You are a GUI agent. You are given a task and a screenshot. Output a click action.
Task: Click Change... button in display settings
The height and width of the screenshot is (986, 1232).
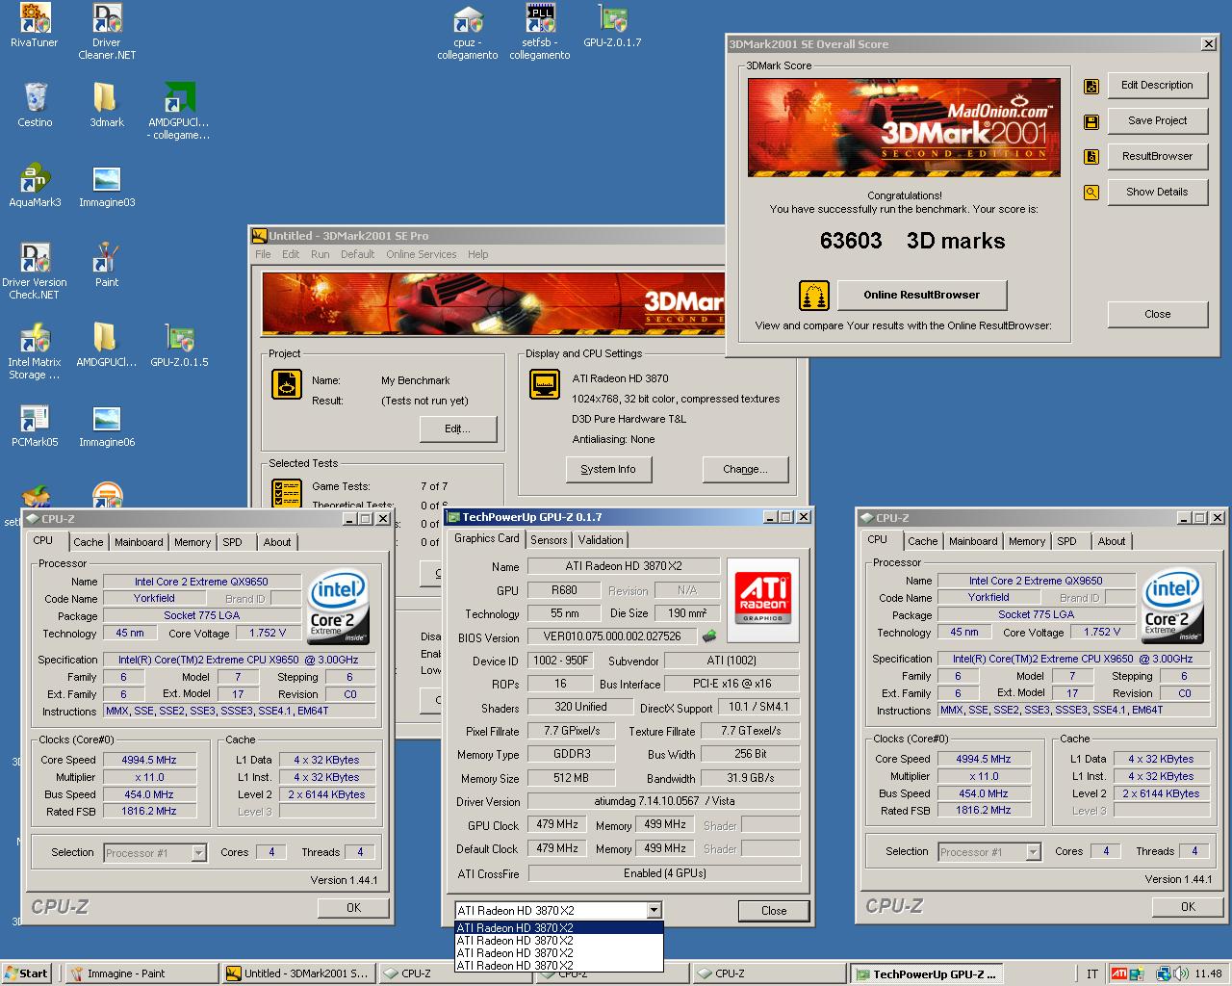[x=746, y=470]
